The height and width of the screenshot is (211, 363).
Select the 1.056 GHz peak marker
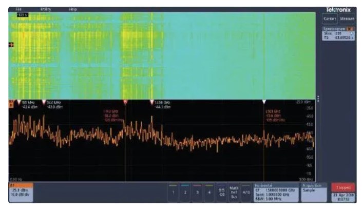point(151,103)
